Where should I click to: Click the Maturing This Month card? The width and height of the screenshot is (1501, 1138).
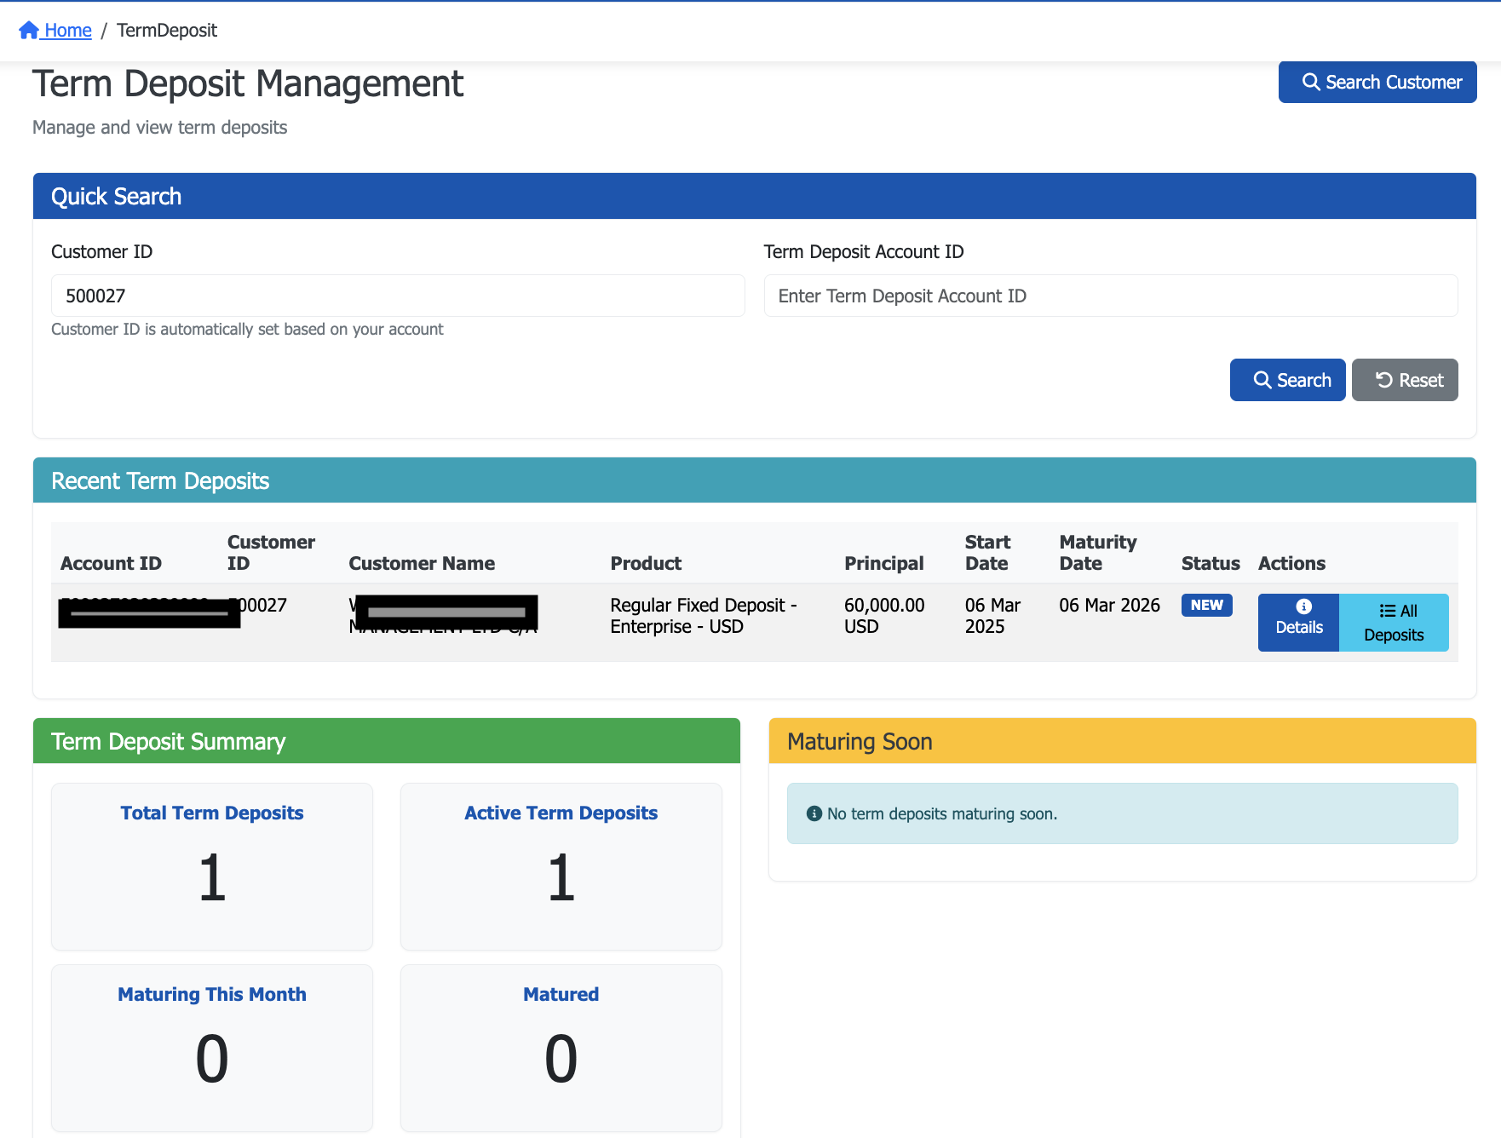pyautogui.click(x=212, y=1047)
